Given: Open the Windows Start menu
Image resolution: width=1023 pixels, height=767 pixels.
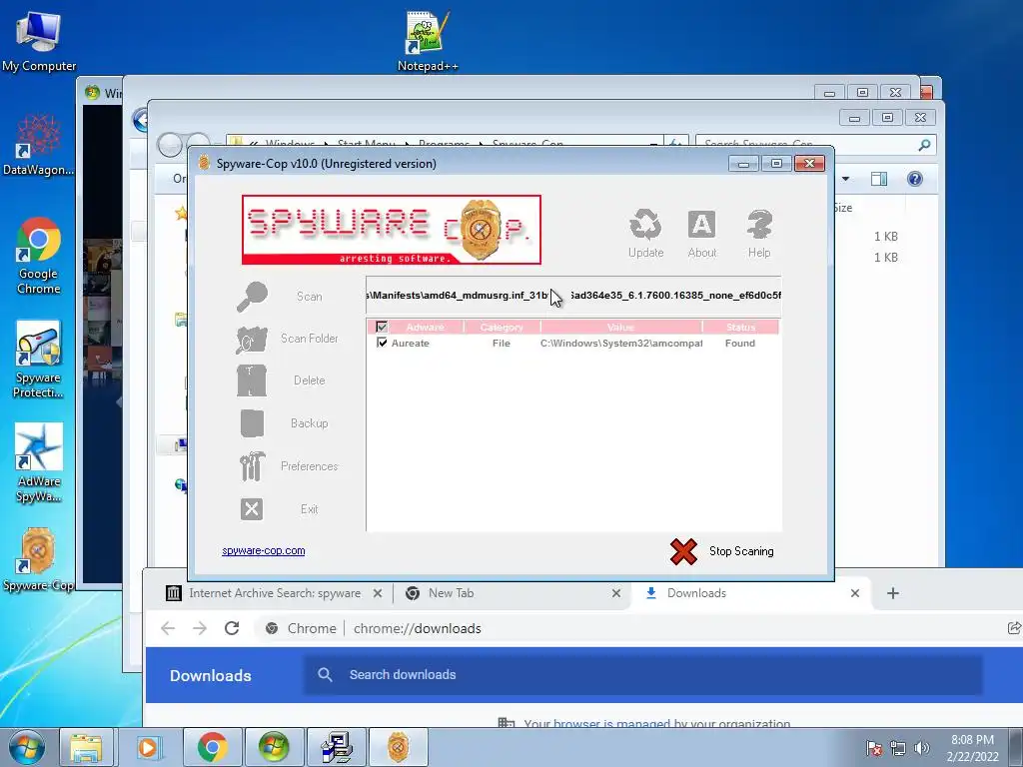Looking at the screenshot, I should click(x=27, y=747).
